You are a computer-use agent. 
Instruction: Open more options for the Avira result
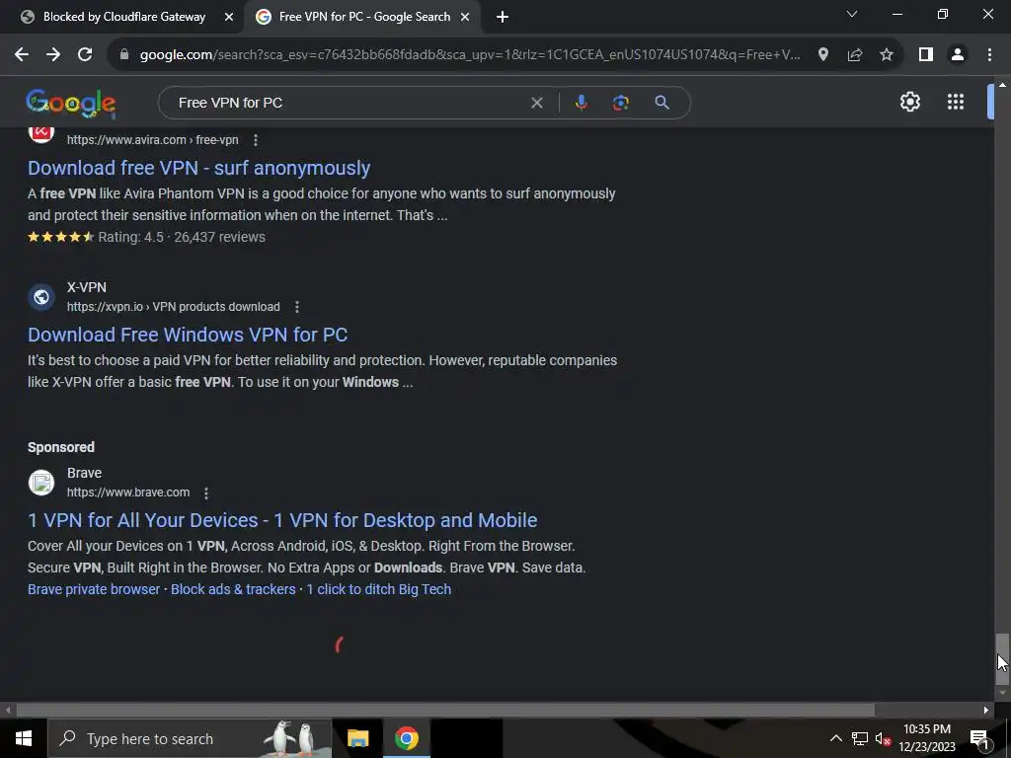coord(256,140)
